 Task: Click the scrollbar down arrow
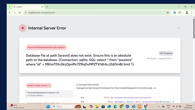click(194, 102)
